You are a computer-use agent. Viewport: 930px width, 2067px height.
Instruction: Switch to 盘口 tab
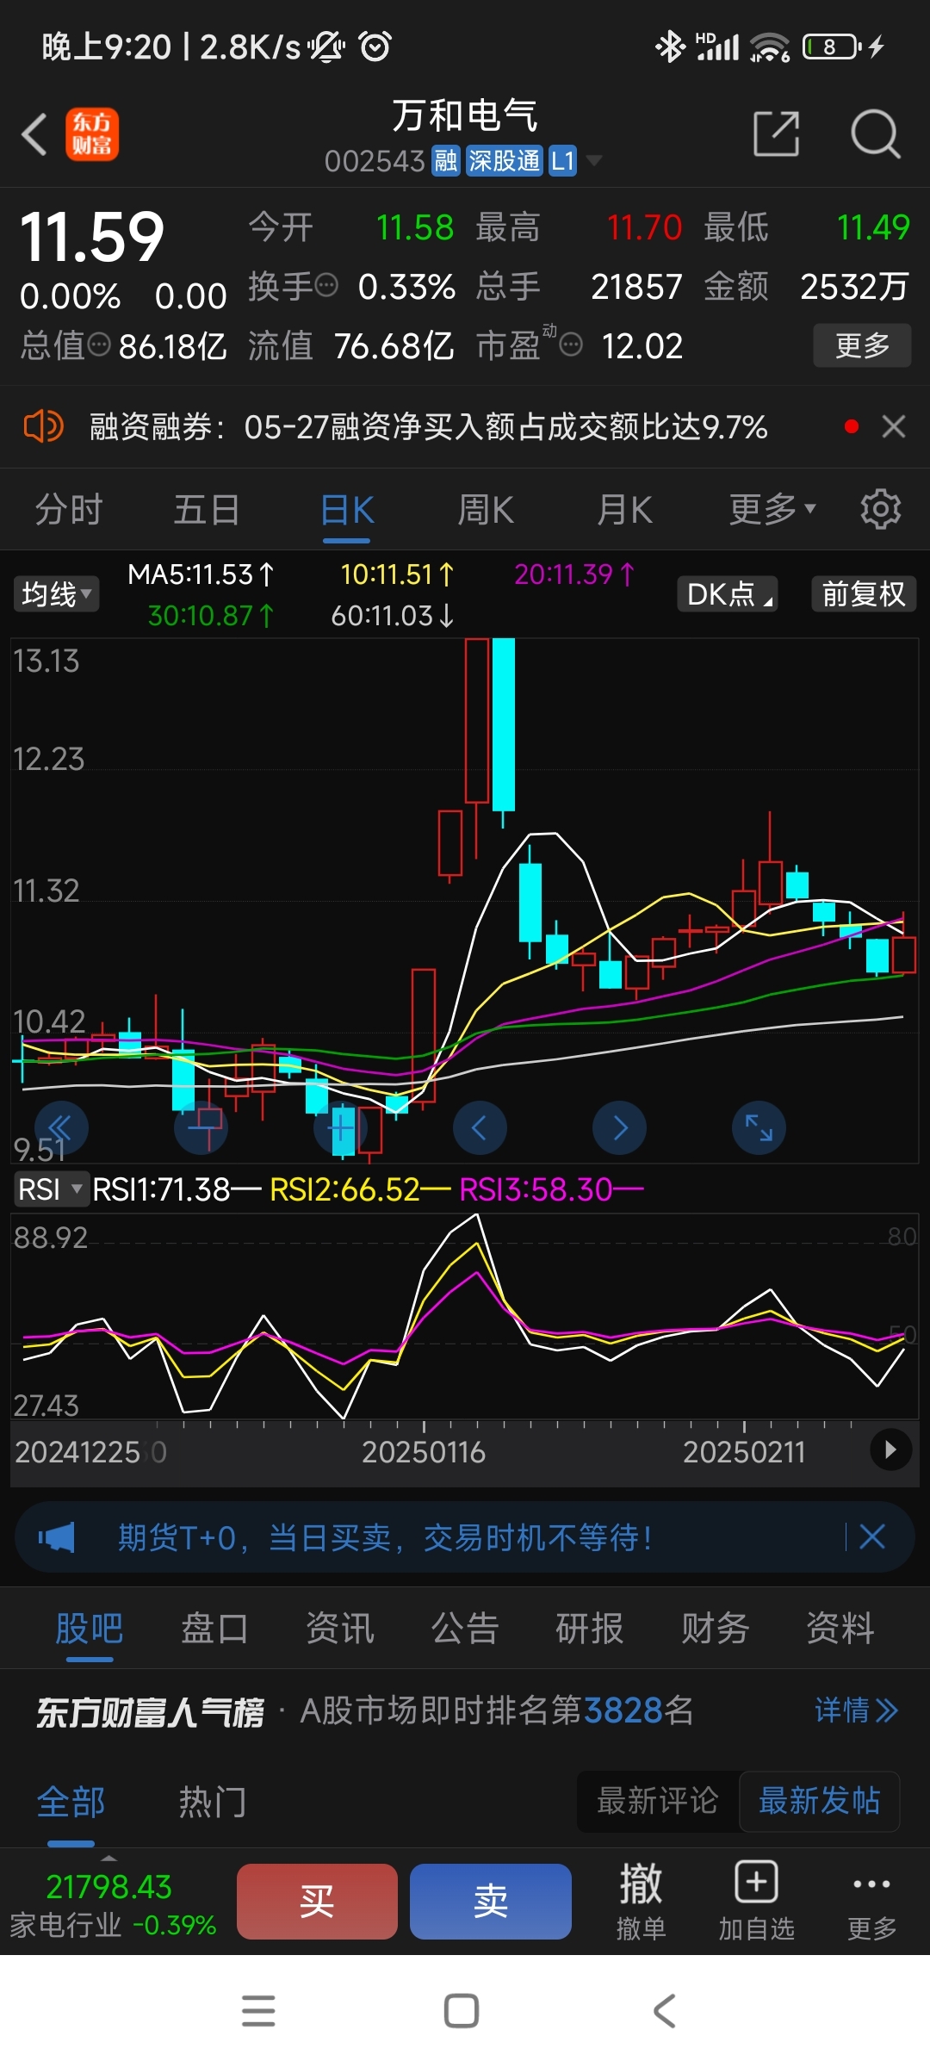tap(214, 1629)
